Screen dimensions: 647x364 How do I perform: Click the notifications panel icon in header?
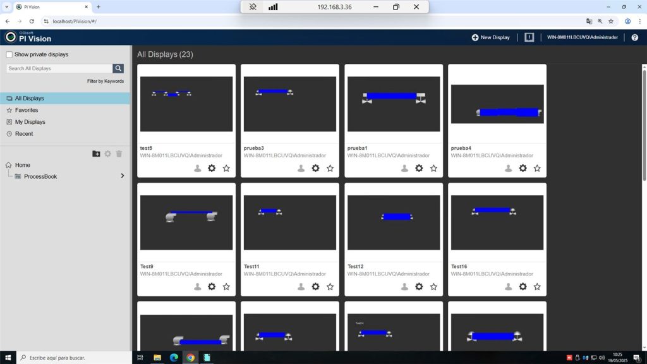coord(529,37)
